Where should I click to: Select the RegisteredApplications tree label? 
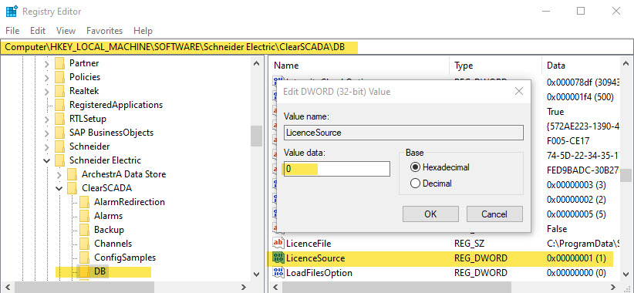(116, 105)
